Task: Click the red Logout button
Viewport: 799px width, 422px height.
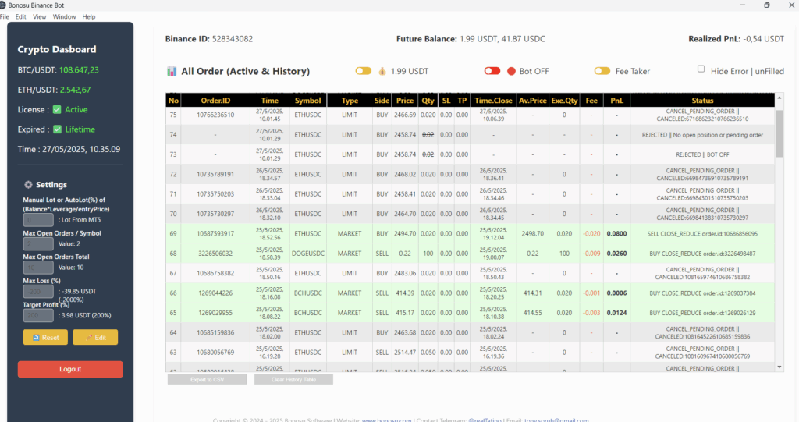Action: (70, 369)
